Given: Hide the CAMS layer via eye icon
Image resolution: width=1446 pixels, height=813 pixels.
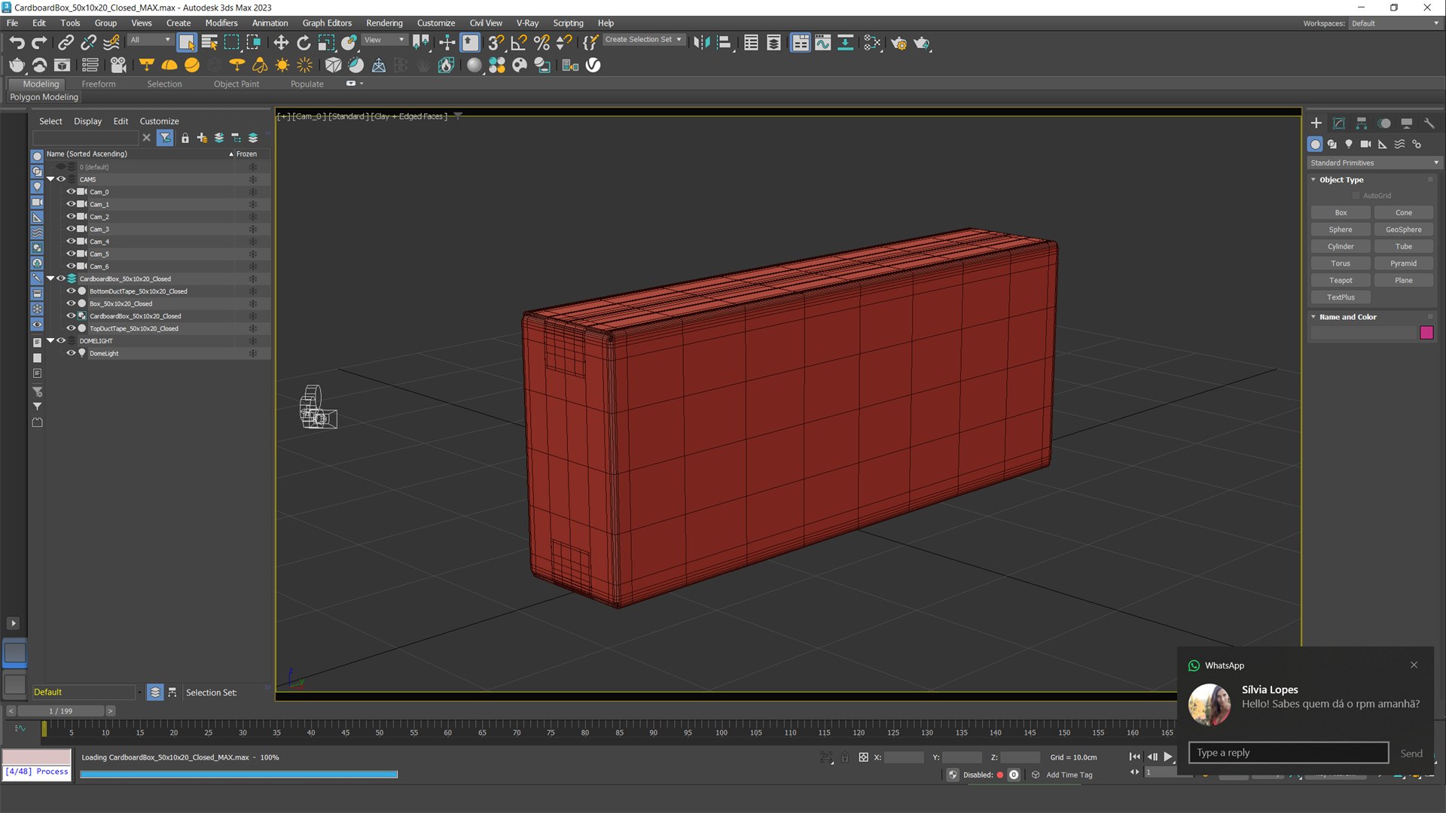Looking at the screenshot, I should (61, 179).
